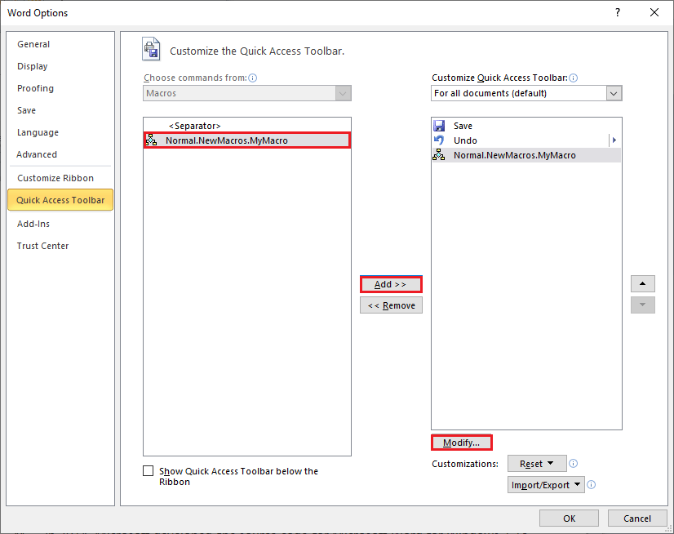Confirm with the OK button
674x534 pixels.
tap(569, 518)
